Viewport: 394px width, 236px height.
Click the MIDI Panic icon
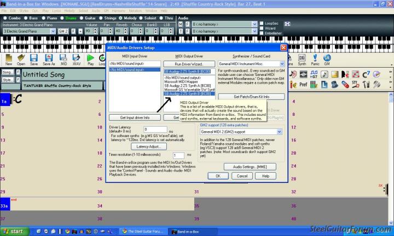(315, 60)
